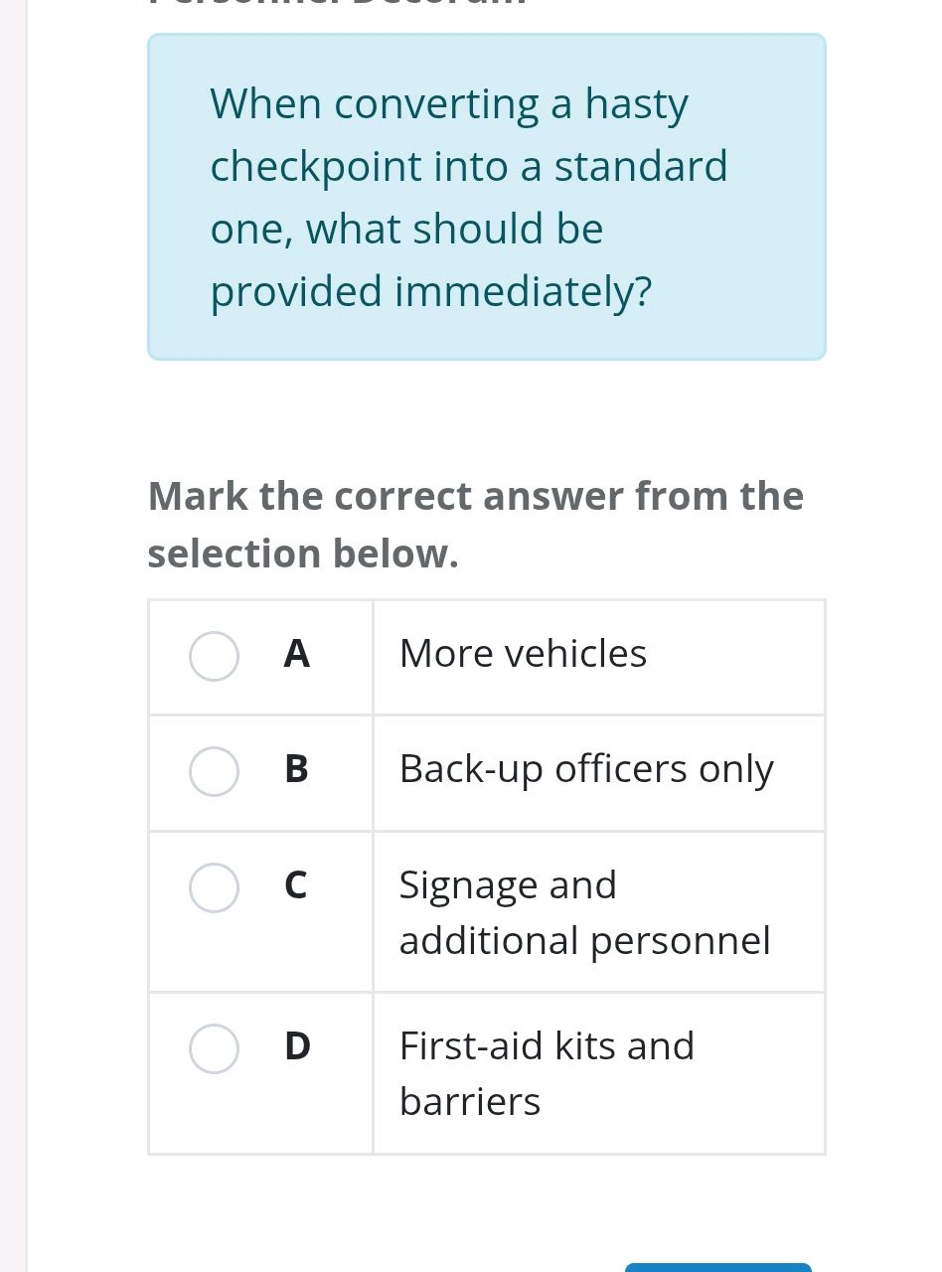Select the "More vehicles" answer text

pos(523,654)
